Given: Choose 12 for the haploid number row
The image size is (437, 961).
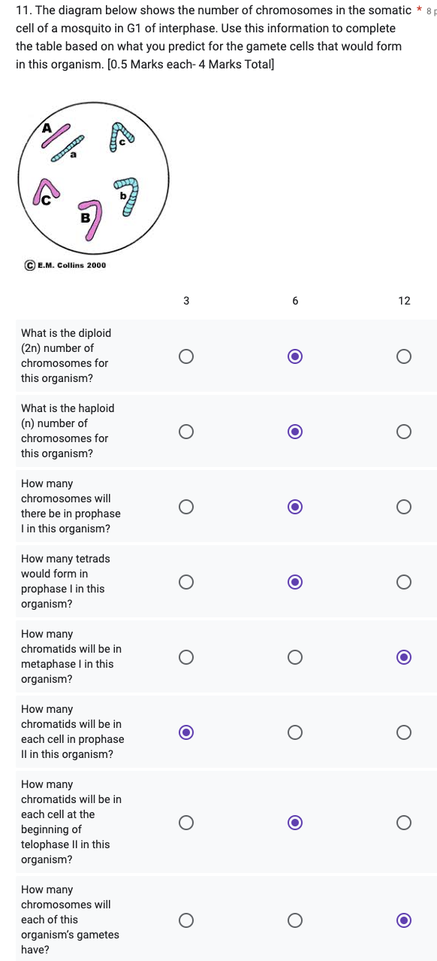Looking at the screenshot, I should [x=404, y=431].
